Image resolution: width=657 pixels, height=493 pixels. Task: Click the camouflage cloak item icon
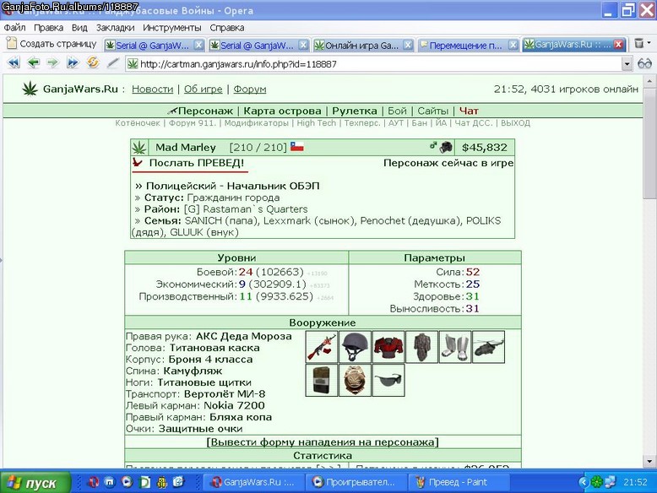point(422,347)
